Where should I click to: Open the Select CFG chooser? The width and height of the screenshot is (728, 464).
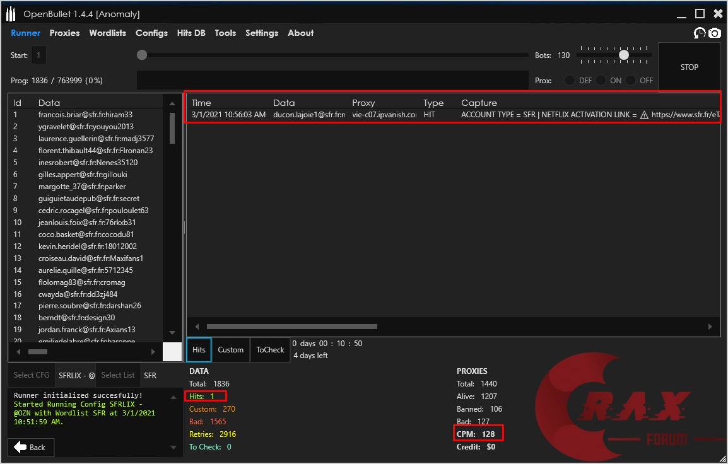[32, 375]
